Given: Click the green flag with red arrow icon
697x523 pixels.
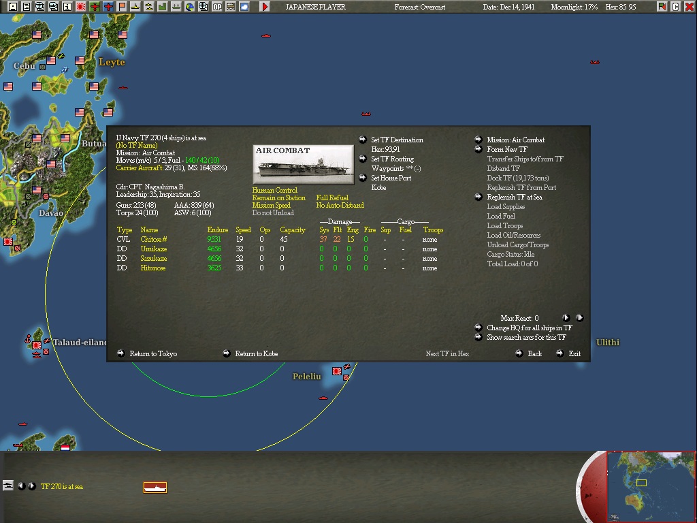Looking at the screenshot, I should click(662, 7).
